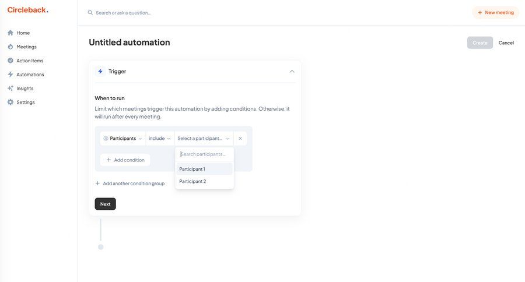
Task: Focus the search or ask a question field
Action: pyautogui.click(x=233, y=12)
